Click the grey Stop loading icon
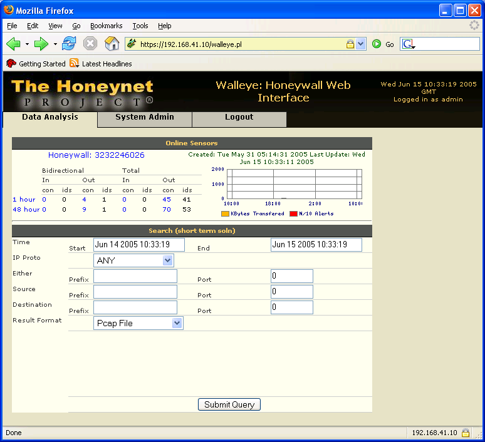 pos(90,44)
